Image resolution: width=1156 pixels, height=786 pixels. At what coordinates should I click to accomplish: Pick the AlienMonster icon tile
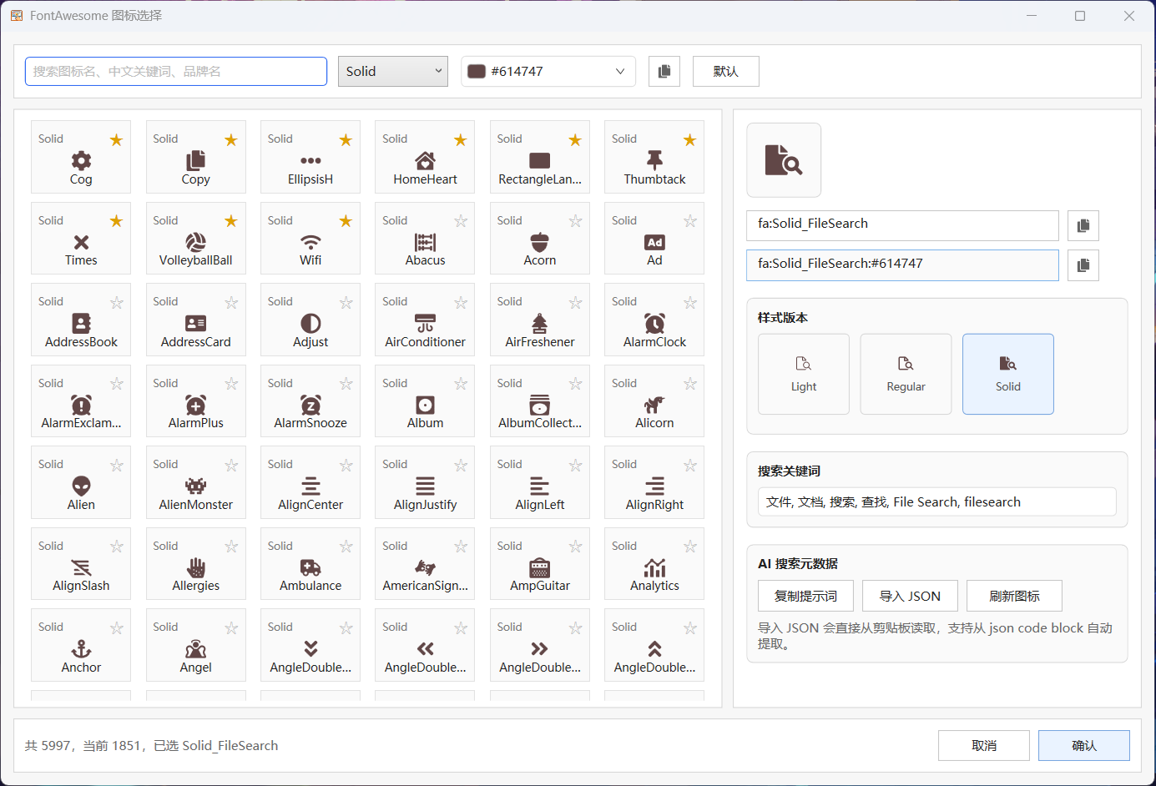[x=196, y=482]
